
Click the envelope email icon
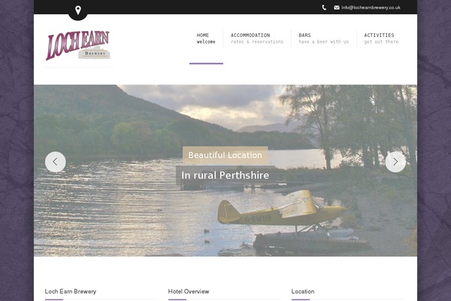click(x=337, y=8)
